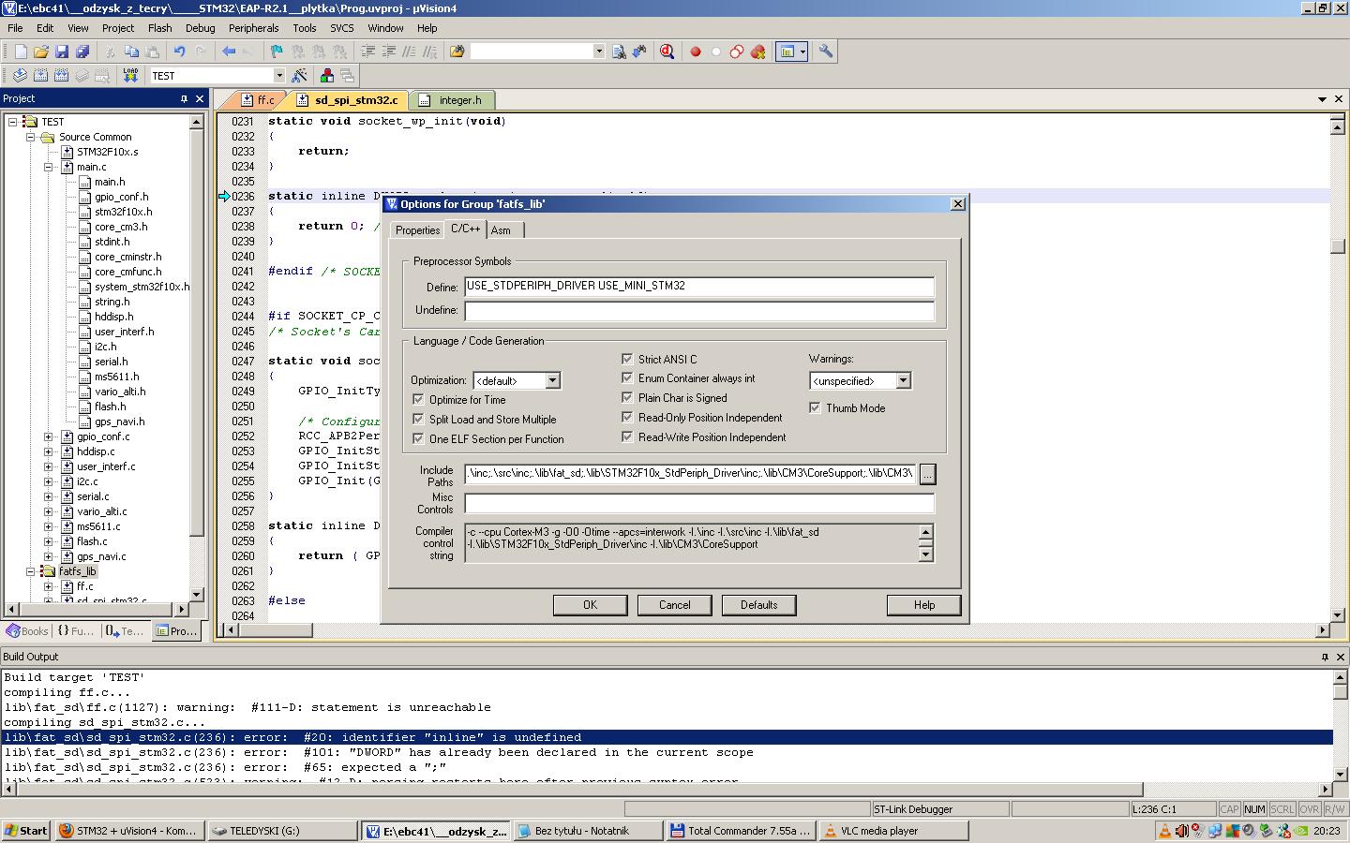
Task: Toggle the Optimize for Time checkbox
Action: 418,399
